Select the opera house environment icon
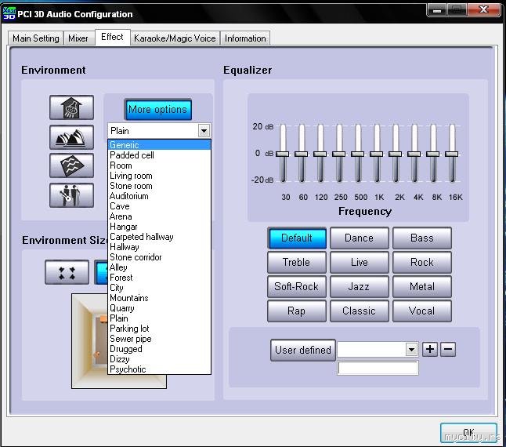This screenshot has width=506, height=447. point(71,137)
